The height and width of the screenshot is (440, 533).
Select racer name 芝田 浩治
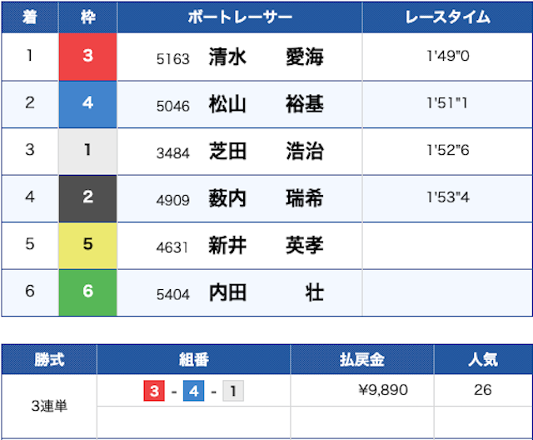tap(266, 152)
